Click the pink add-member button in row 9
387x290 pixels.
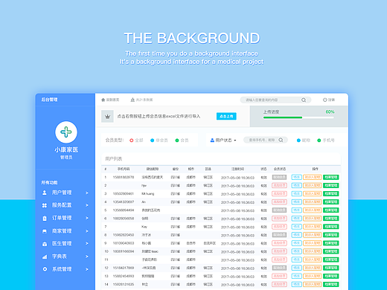279,243
